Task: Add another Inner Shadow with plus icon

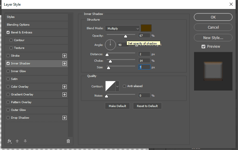Action: click(x=65, y=64)
